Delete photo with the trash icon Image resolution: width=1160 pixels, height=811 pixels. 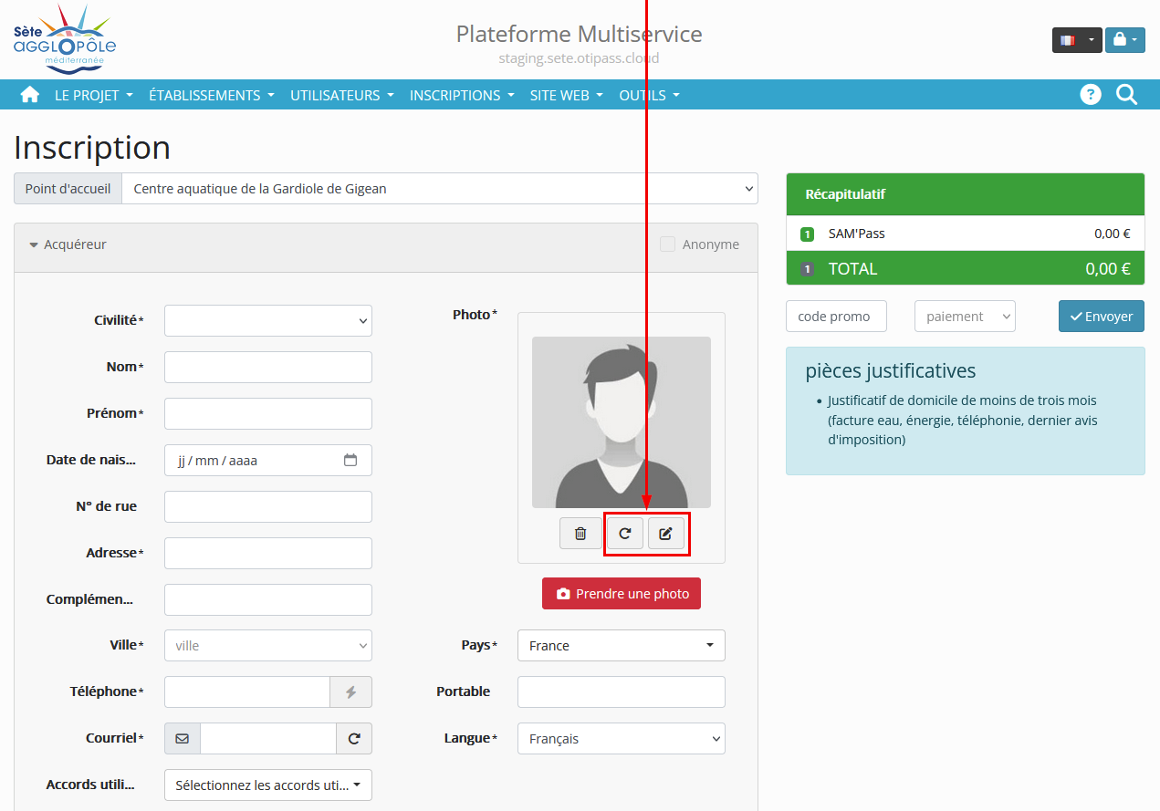coord(580,534)
